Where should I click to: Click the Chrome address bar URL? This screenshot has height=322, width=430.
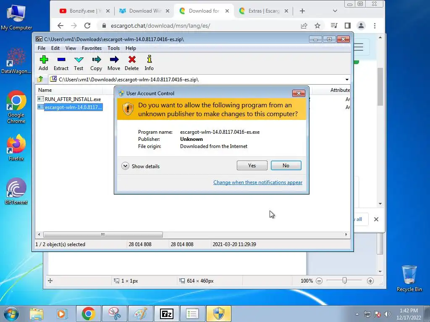(160, 26)
